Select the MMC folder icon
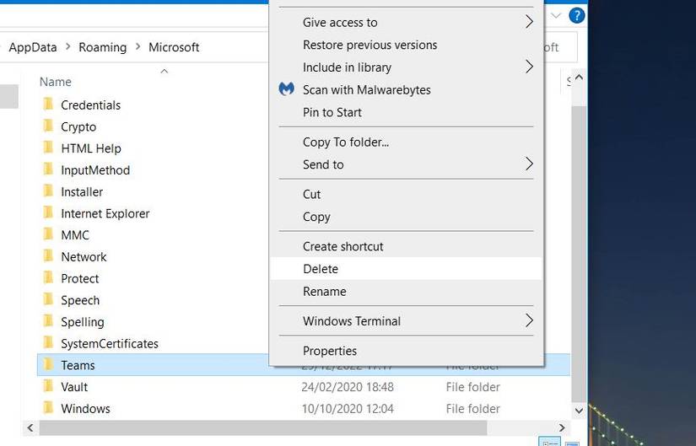This screenshot has width=696, height=446. [48, 234]
